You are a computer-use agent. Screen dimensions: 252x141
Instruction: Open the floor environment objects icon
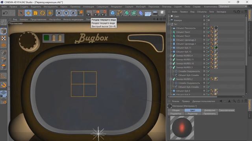(x=148, y=13)
